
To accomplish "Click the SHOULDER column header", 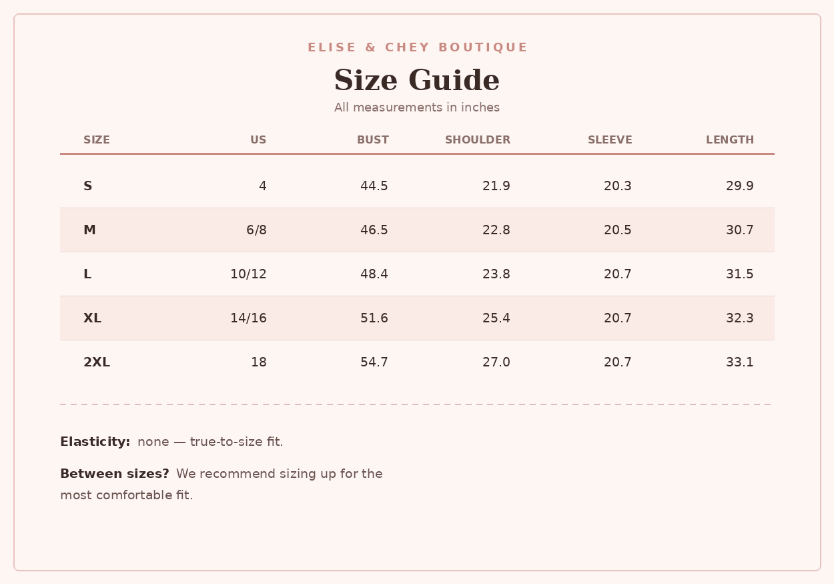I will click(x=478, y=140).
